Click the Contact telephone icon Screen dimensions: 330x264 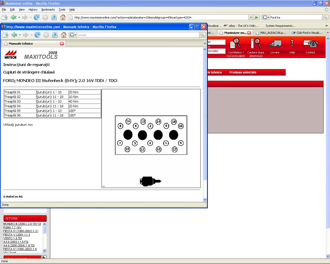[x=310, y=44]
